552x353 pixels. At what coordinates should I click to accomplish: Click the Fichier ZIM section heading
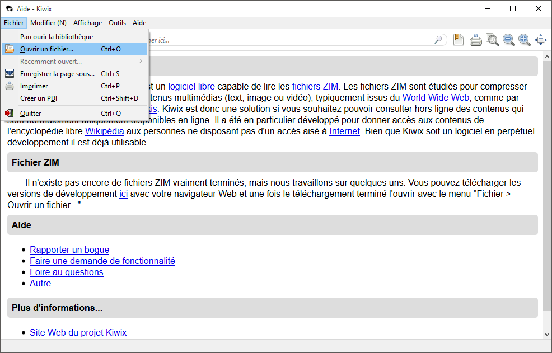click(x=36, y=163)
